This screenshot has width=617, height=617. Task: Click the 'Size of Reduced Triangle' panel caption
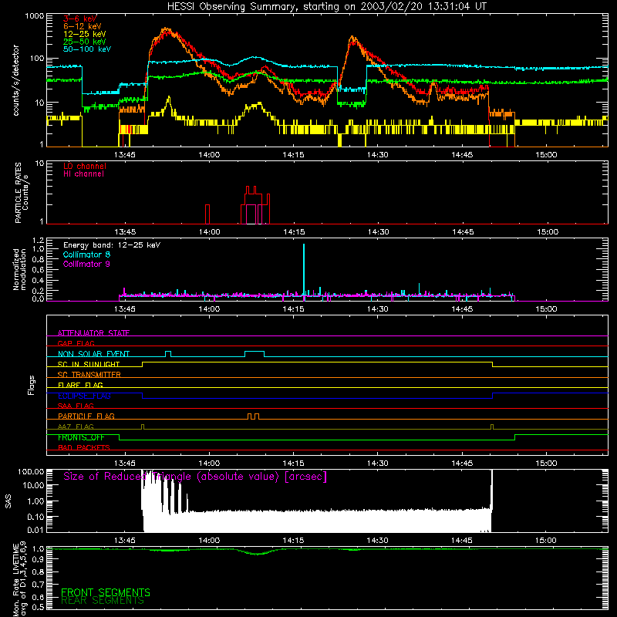[x=195, y=477]
